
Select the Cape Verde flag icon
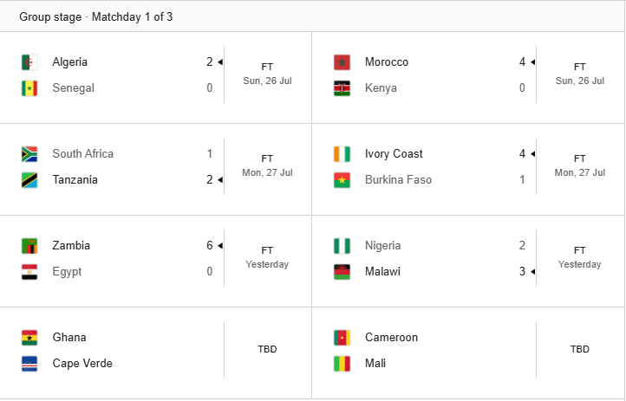click(29, 364)
